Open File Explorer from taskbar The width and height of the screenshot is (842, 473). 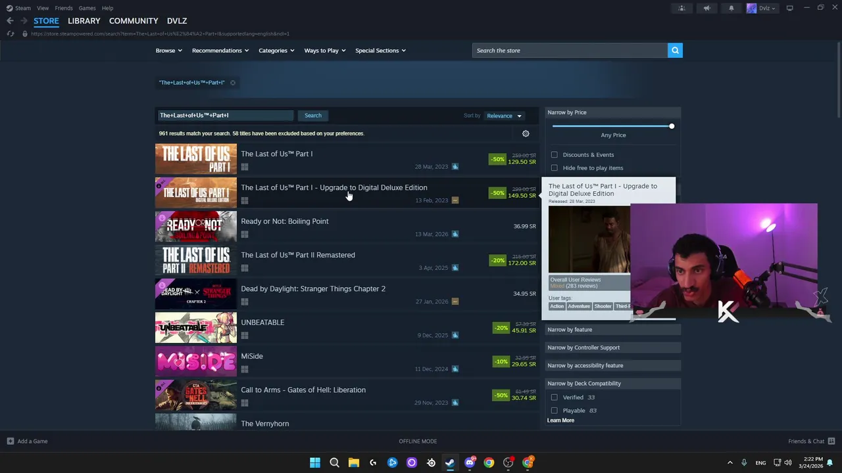click(353, 462)
